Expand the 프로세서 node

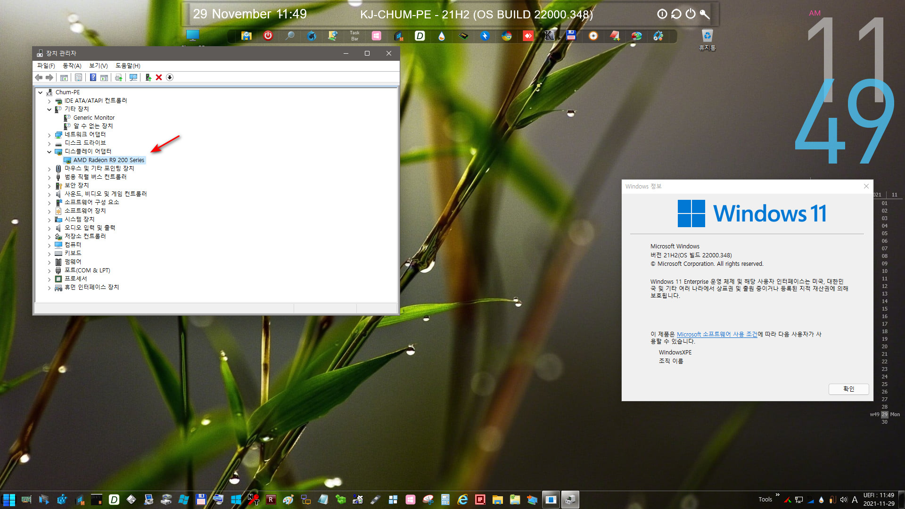coord(49,279)
